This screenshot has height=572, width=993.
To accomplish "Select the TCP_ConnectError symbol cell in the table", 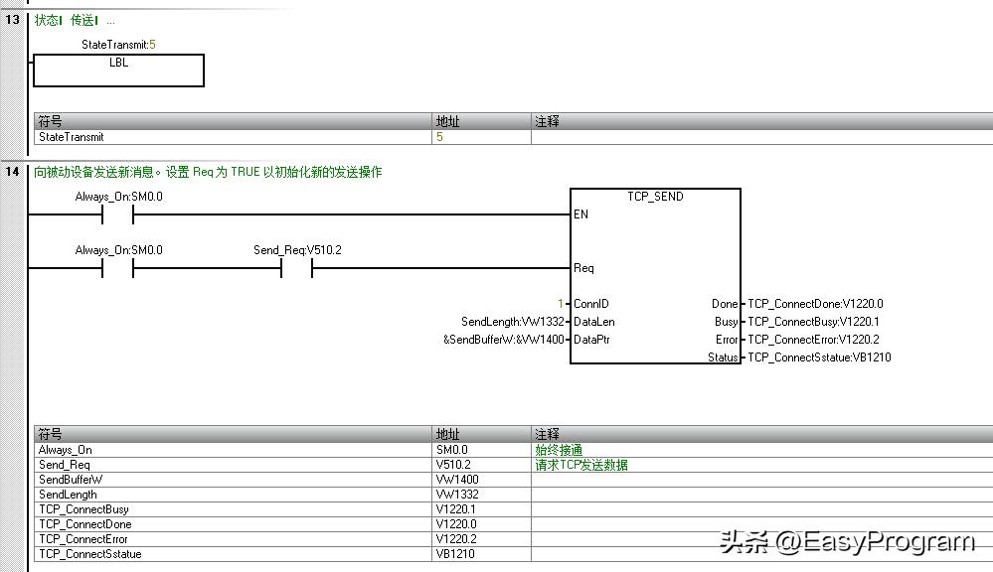I will click(233, 539).
